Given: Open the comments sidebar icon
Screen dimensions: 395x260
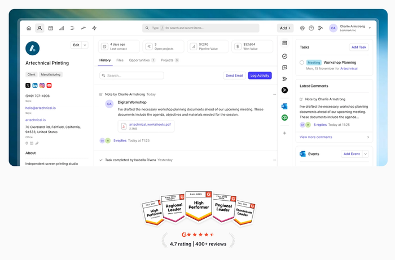Looking at the screenshot, I should point(284,68).
